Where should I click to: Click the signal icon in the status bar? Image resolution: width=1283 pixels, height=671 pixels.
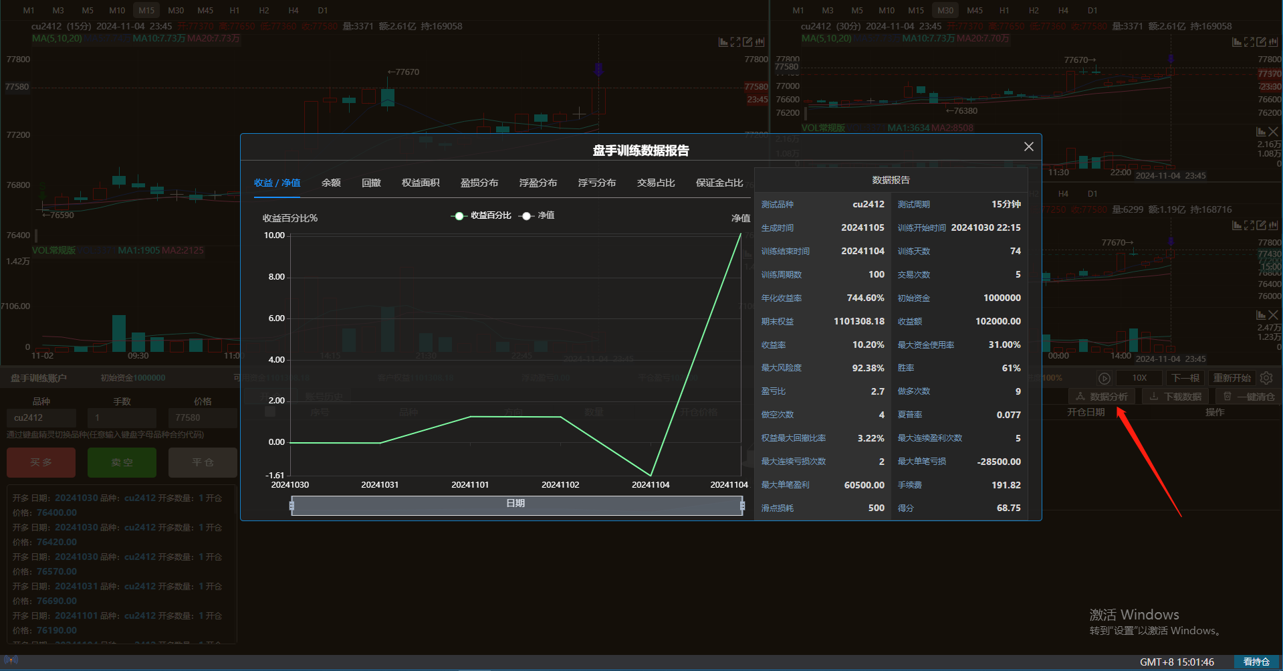(11, 660)
